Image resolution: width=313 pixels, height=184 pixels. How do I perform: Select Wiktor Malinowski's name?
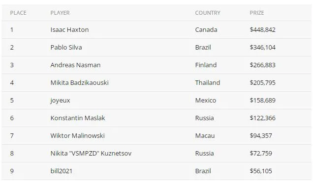pyautogui.click(x=77, y=135)
